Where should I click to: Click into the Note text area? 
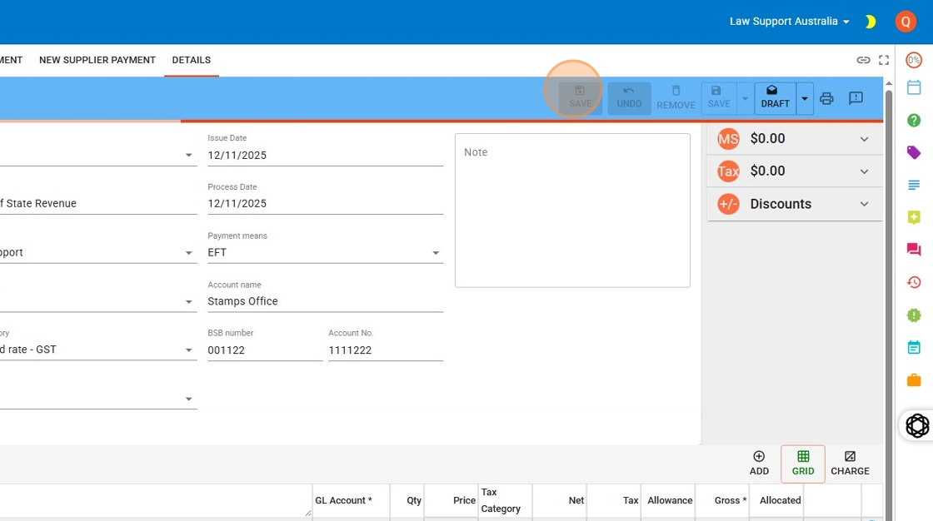pyautogui.click(x=572, y=211)
